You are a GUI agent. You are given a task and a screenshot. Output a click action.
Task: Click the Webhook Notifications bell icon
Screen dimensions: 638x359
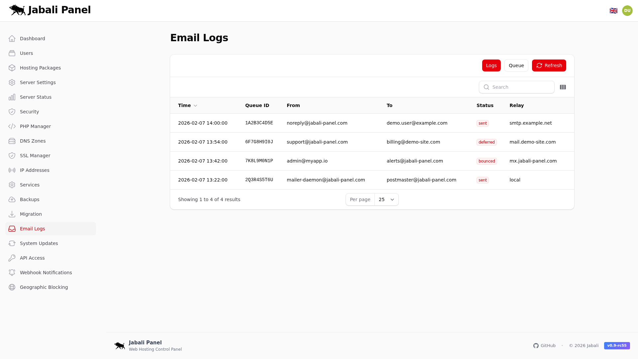12,272
